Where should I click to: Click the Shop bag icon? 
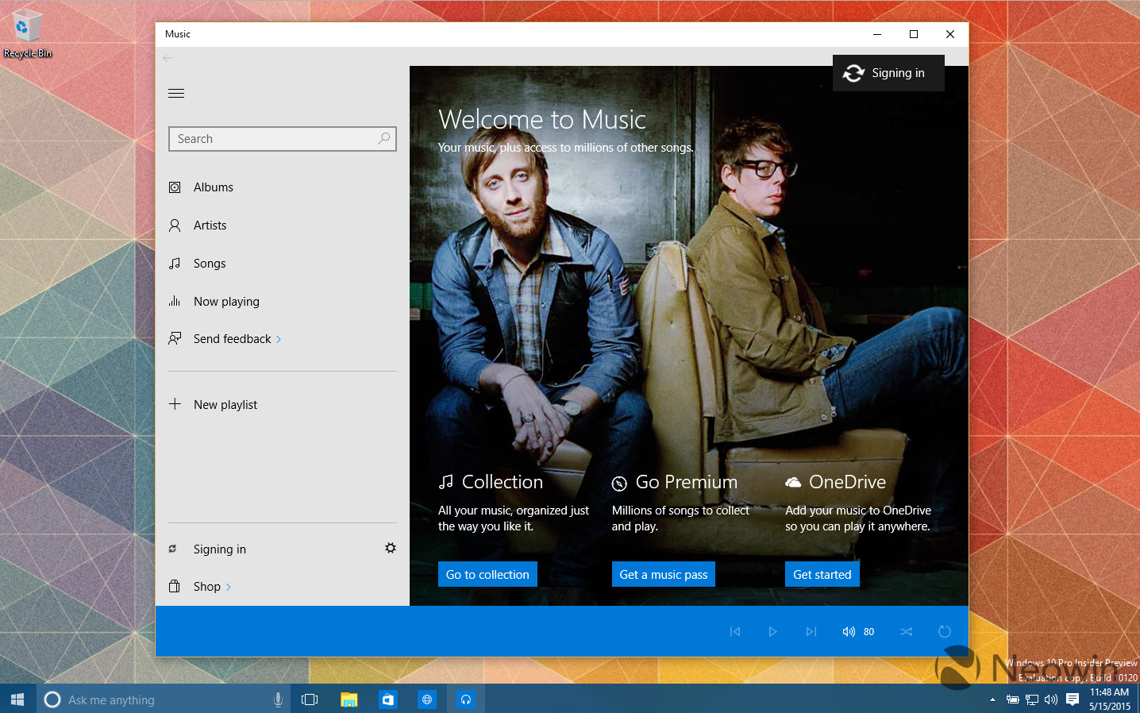[x=175, y=586]
